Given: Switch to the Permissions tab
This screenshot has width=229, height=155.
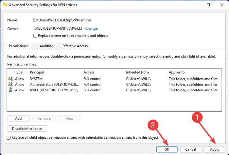Looking at the screenshot, I should (x=18, y=46).
